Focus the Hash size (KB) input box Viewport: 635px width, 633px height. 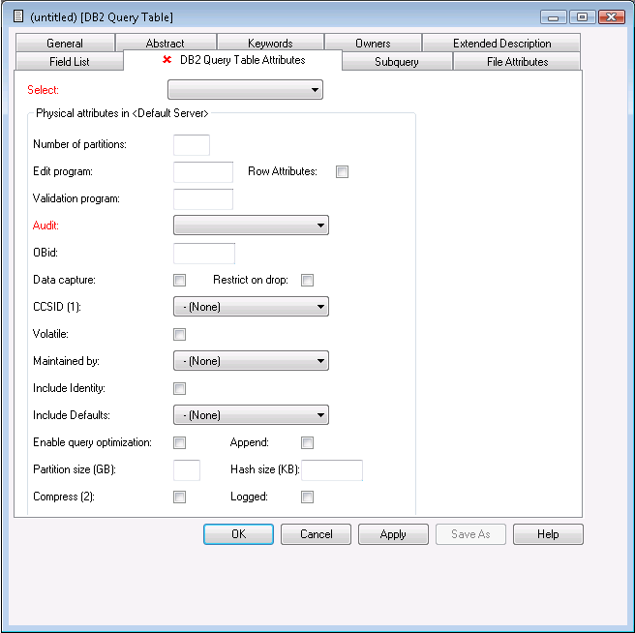point(332,470)
